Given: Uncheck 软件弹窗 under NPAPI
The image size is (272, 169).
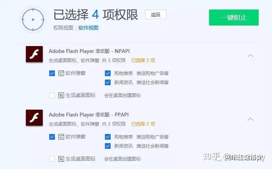Looking at the screenshot, I should pyautogui.click(x=52, y=73).
